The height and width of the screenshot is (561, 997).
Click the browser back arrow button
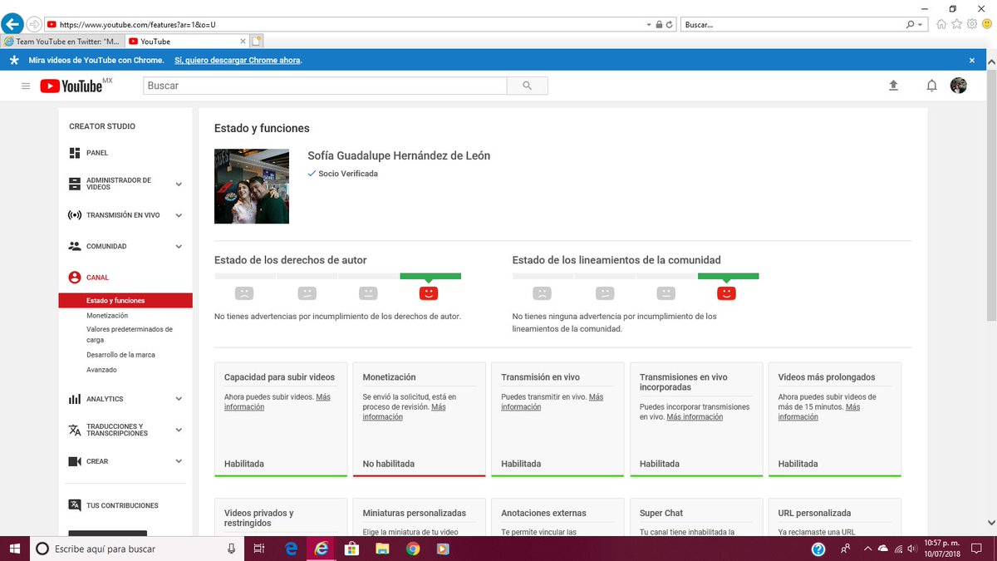[12, 24]
